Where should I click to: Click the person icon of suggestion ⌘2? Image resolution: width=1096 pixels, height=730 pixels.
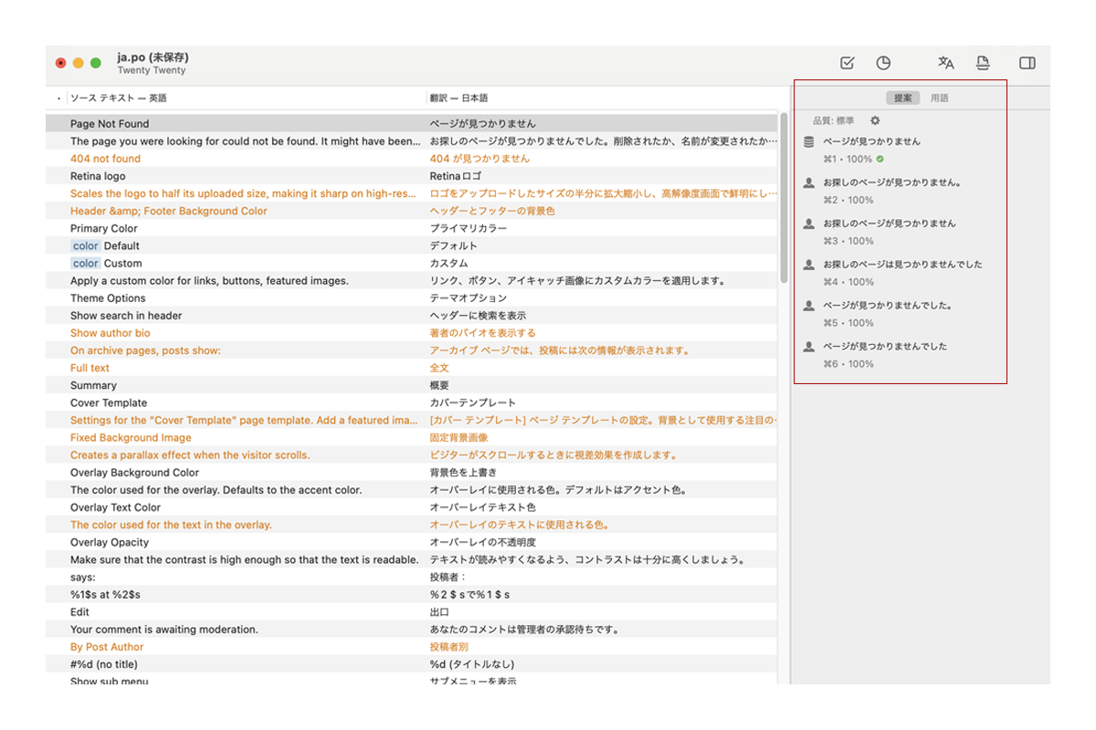[x=808, y=182]
